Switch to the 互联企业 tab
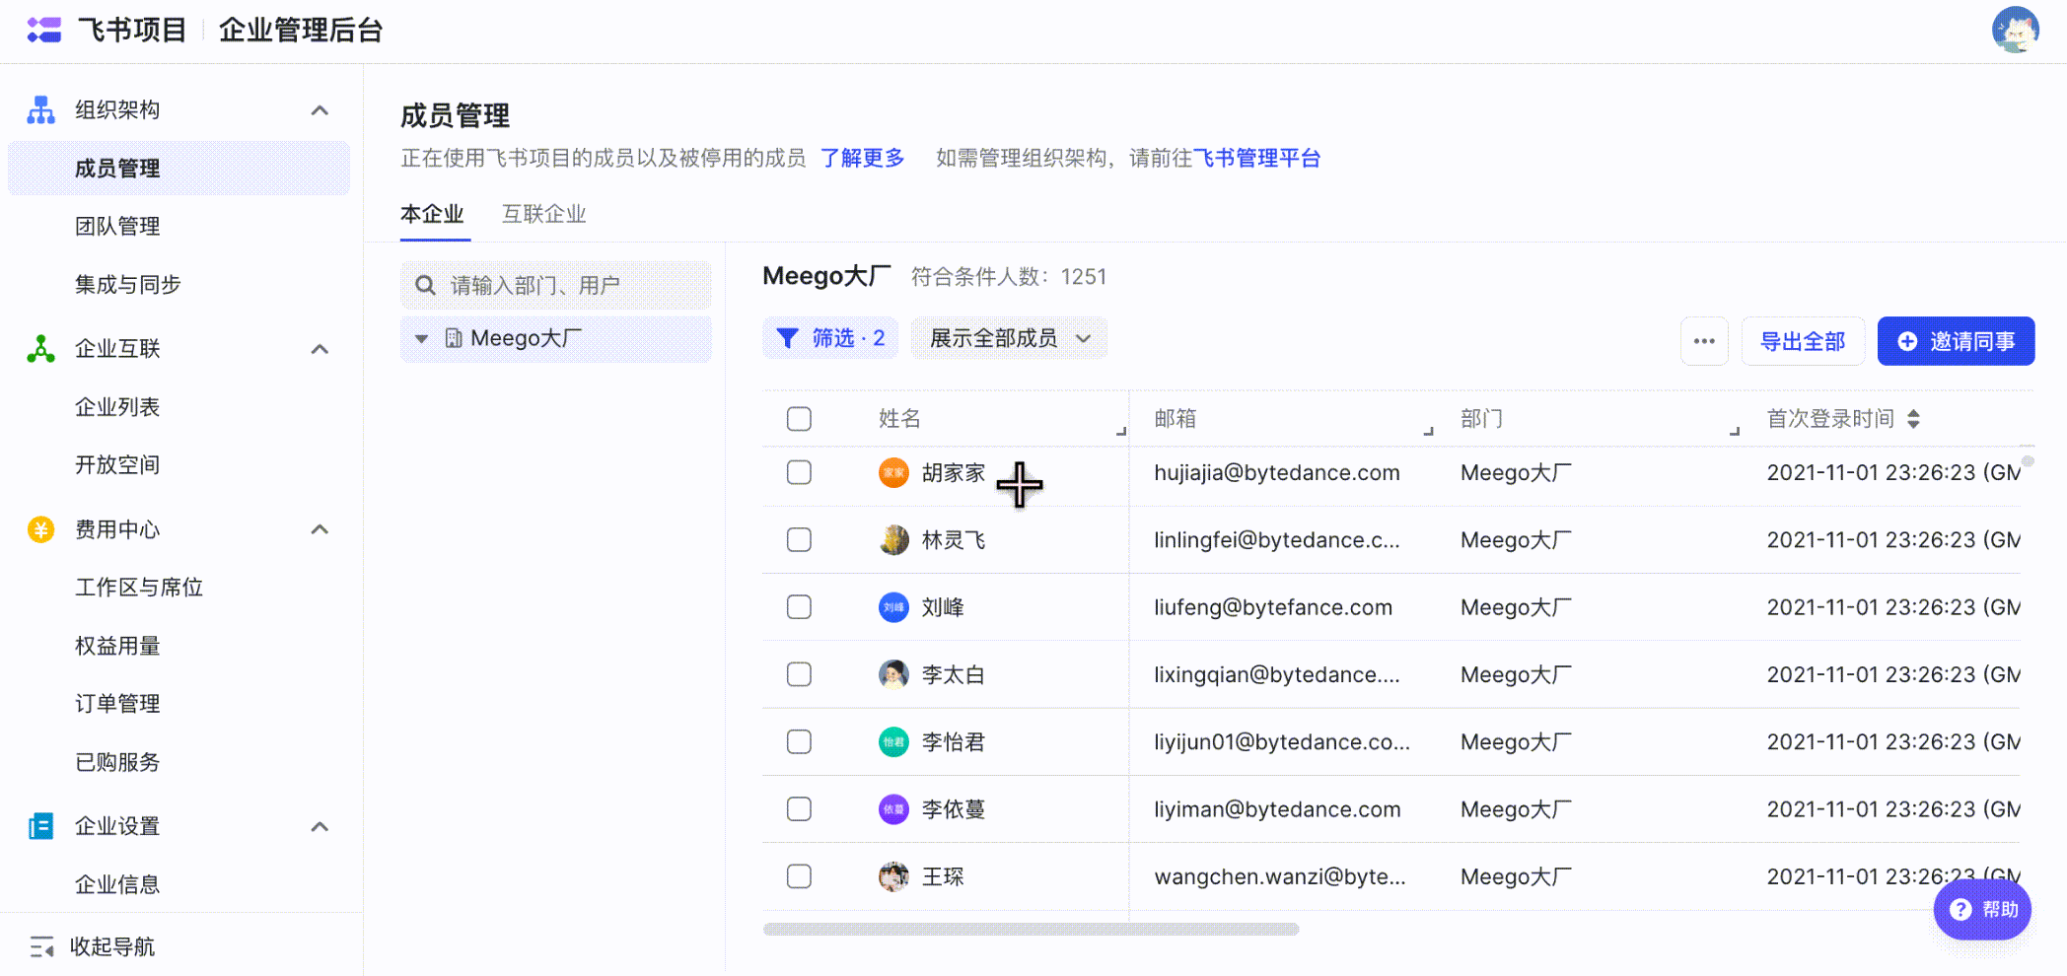Image resolution: width=2067 pixels, height=976 pixels. [x=544, y=214]
